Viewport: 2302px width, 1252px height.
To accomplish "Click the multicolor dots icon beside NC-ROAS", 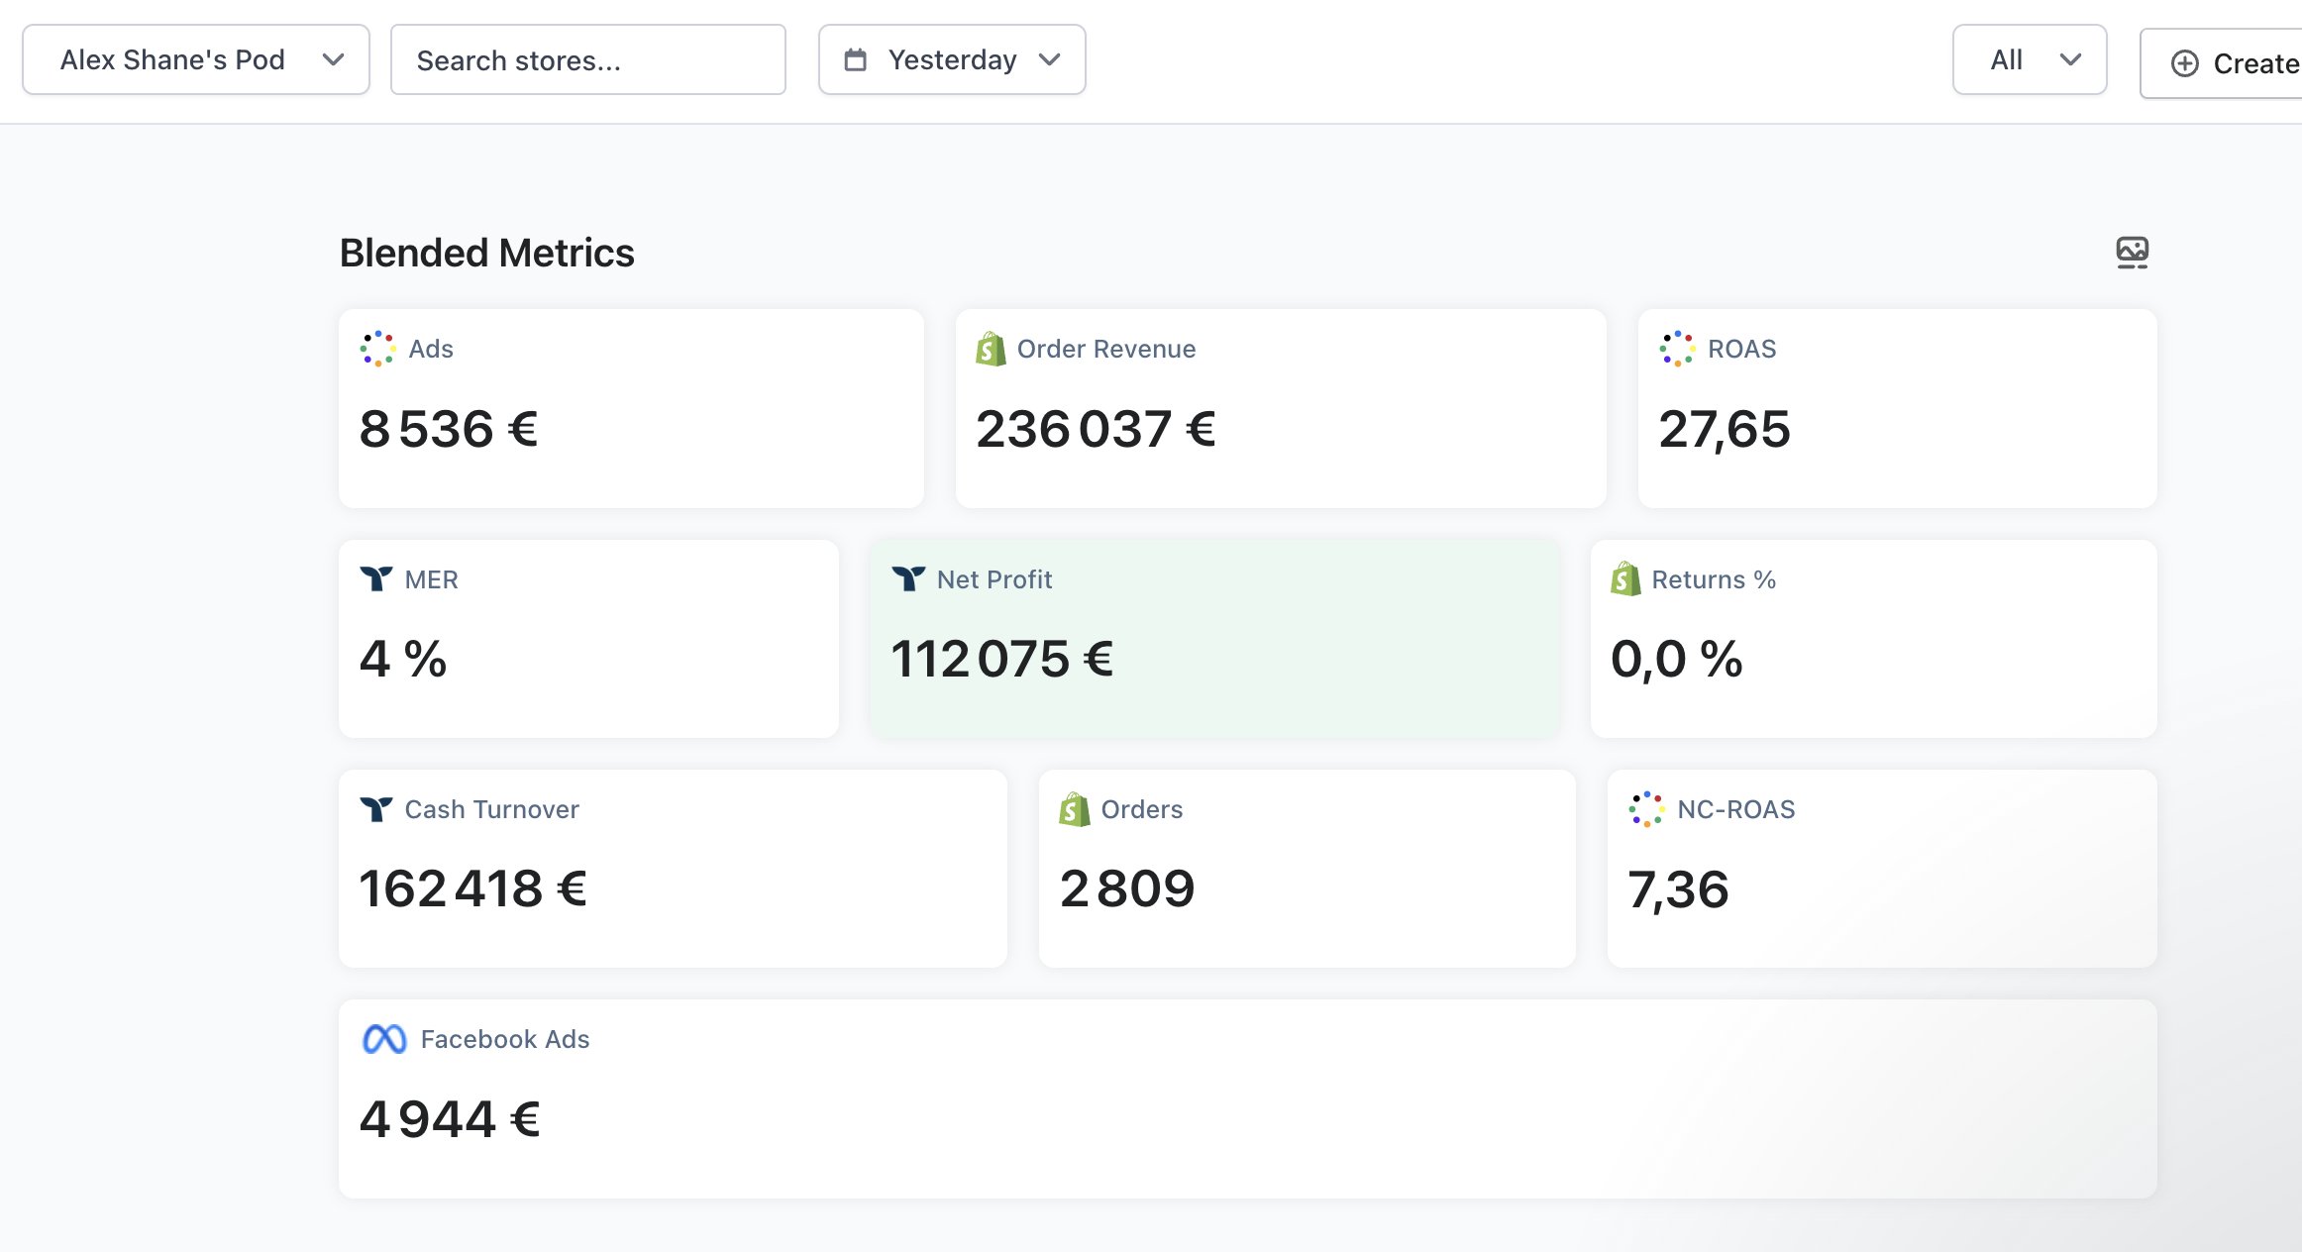I will (x=1646, y=809).
